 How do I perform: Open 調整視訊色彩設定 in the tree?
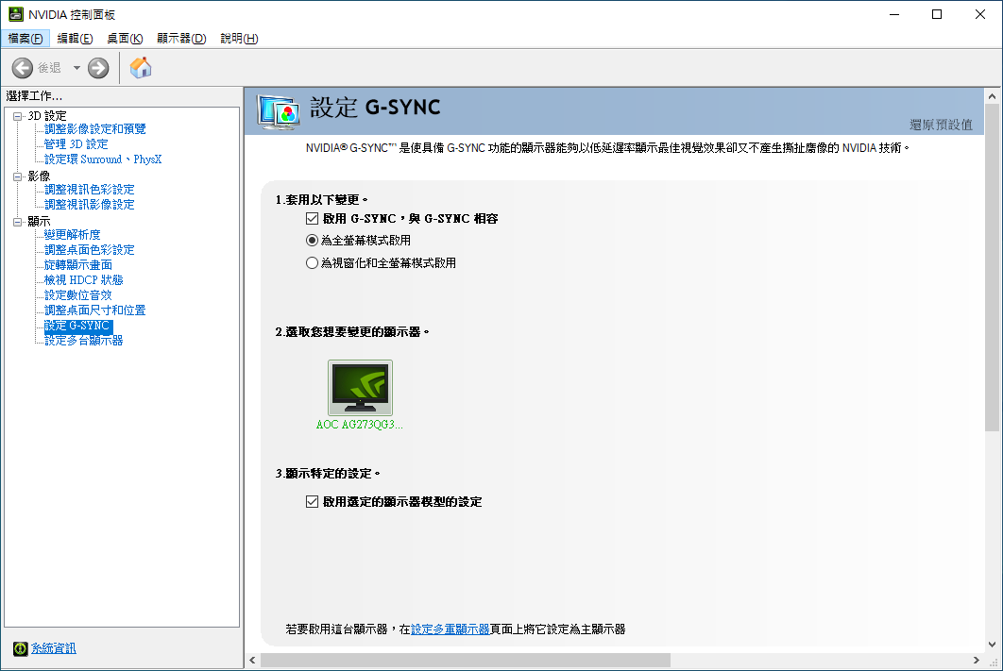point(90,190)
